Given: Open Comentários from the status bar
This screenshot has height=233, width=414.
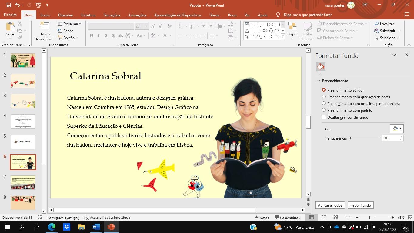Looking at the screenshot, I should point(287,218).
